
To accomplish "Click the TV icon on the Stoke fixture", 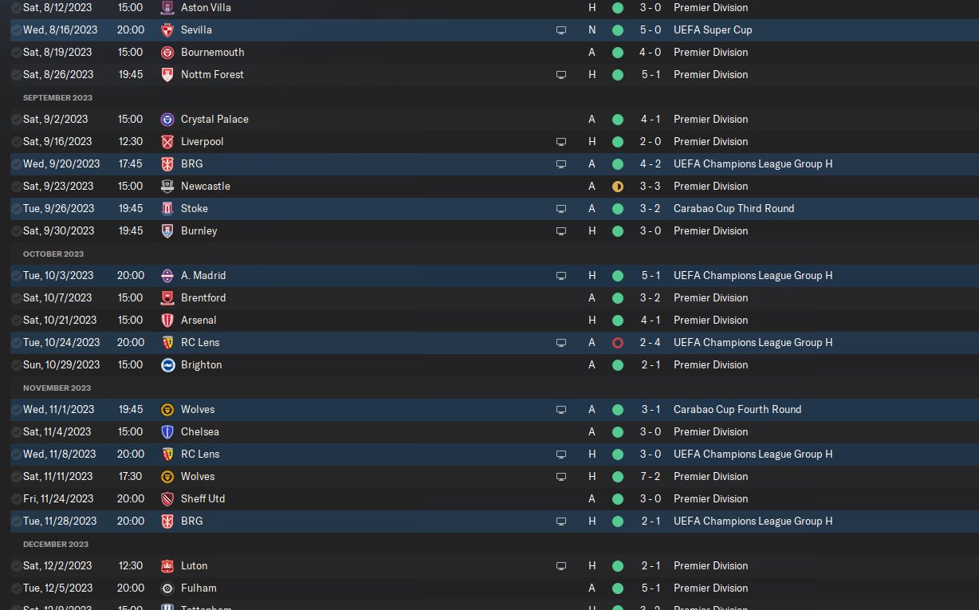I will tap(561, 209).
